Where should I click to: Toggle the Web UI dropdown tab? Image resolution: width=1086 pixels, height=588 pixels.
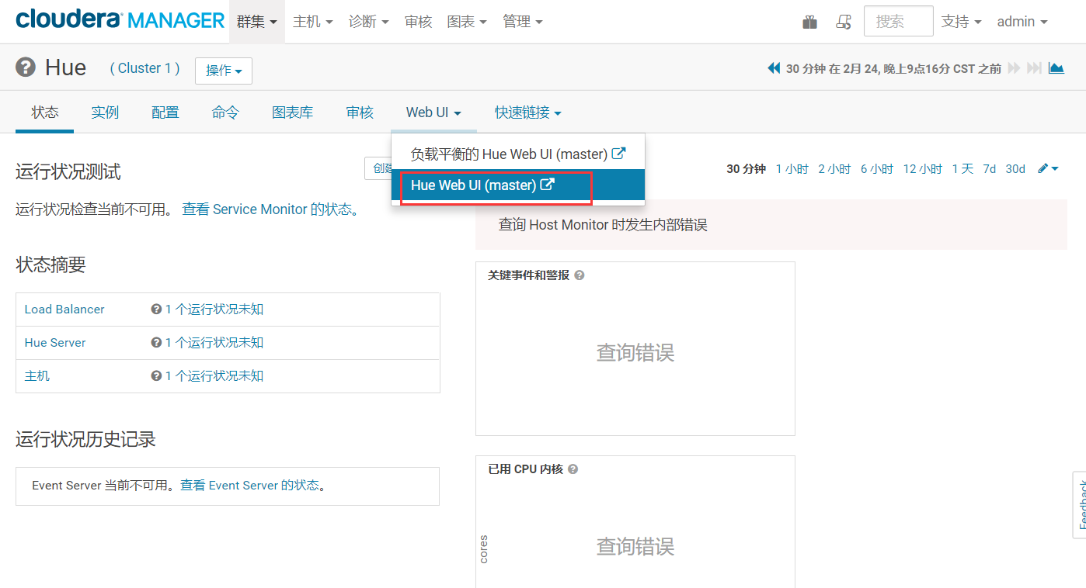tap(433, 112)
